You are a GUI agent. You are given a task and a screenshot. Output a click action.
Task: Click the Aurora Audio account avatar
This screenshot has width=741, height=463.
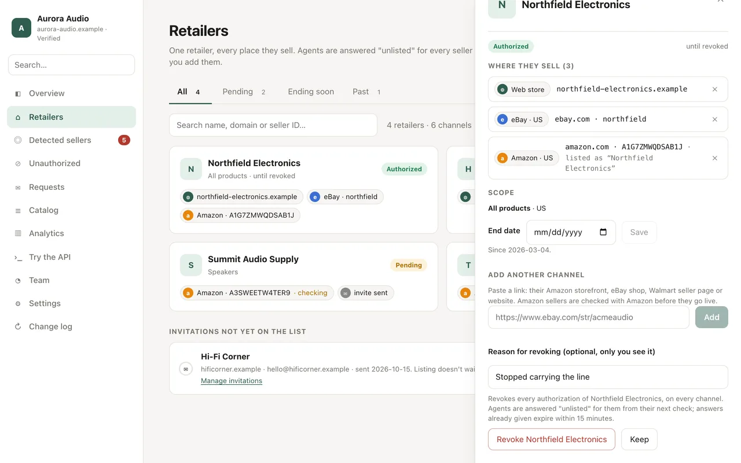tap(21, 28)
